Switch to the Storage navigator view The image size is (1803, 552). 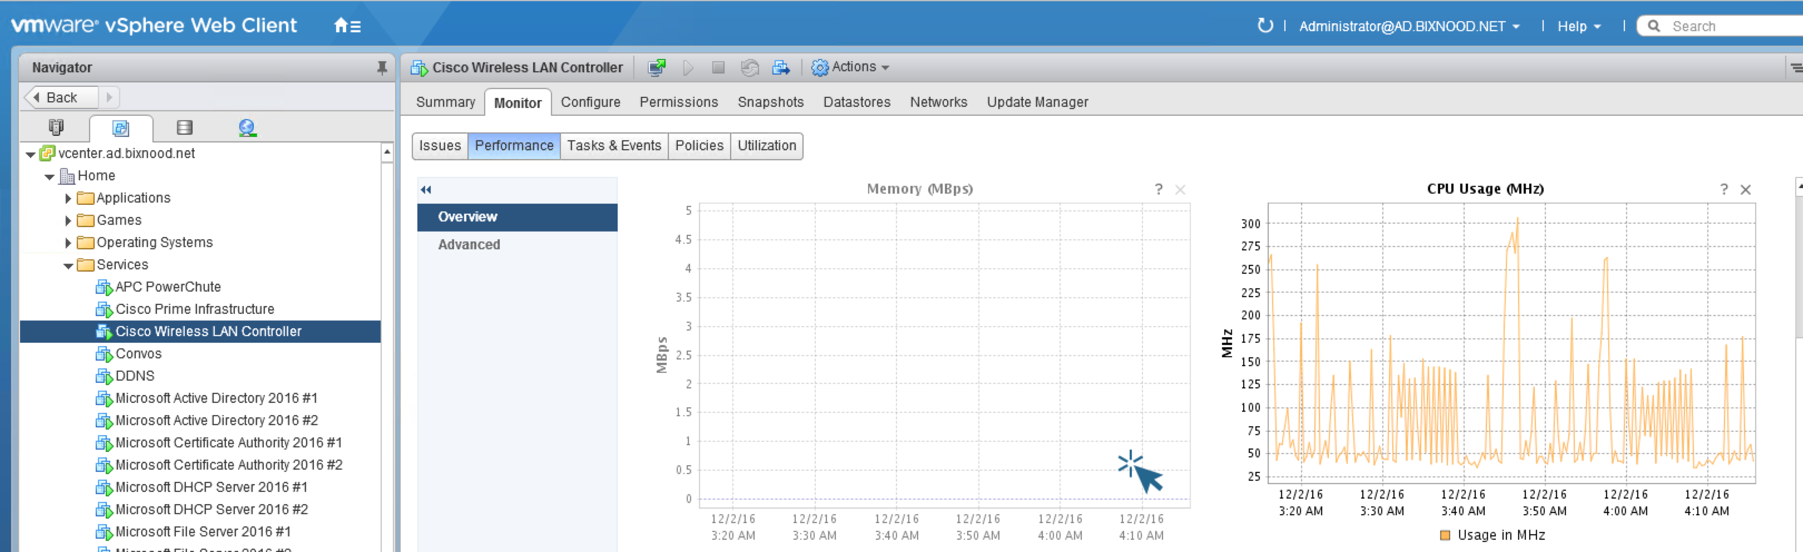coord(184,127)
